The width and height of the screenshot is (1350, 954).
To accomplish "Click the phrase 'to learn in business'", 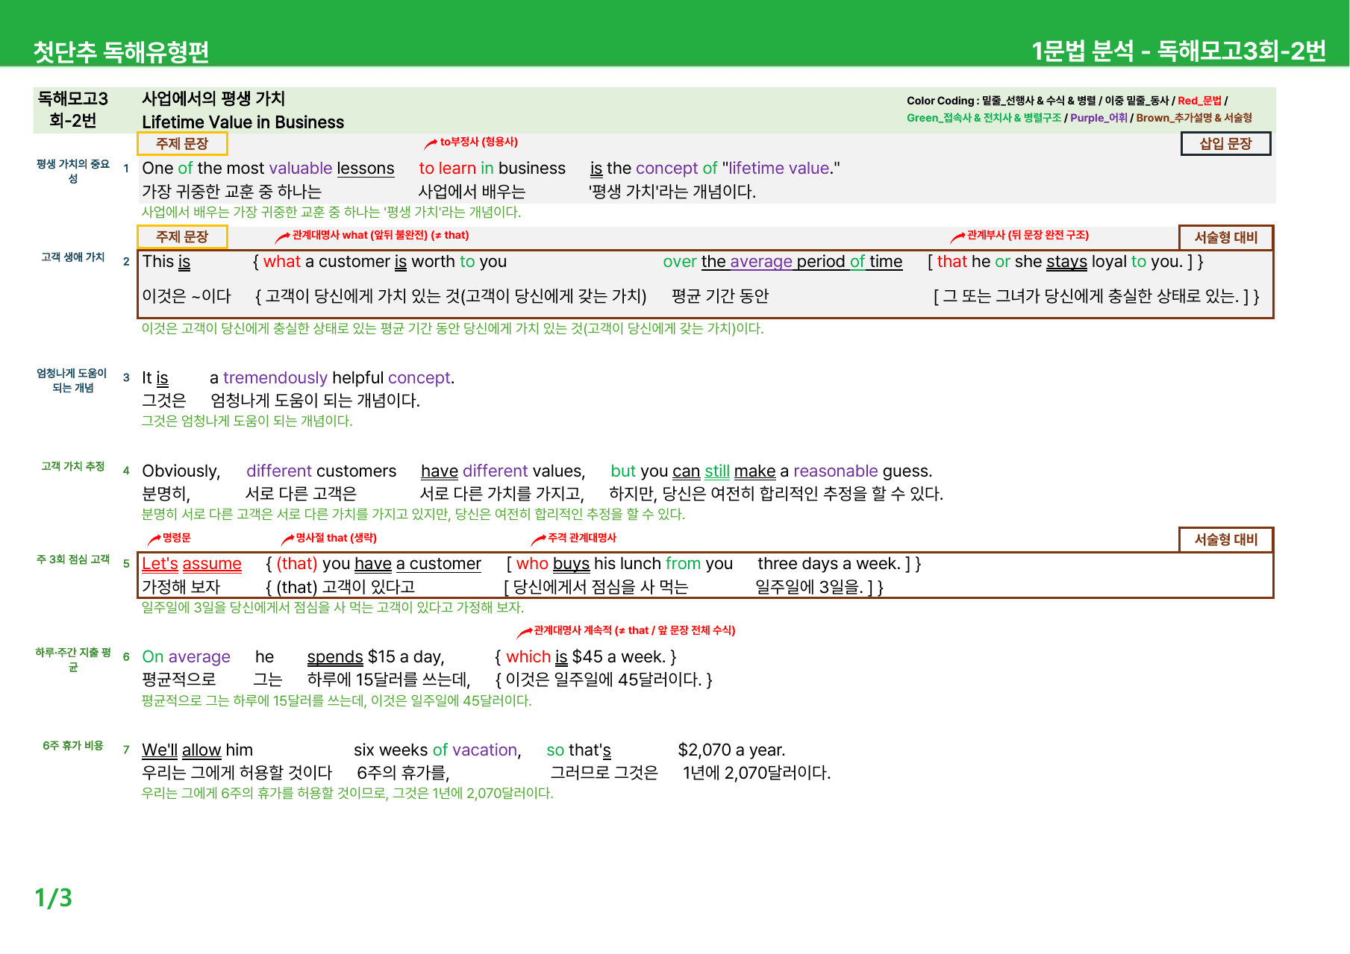I will tap(492, 169).
